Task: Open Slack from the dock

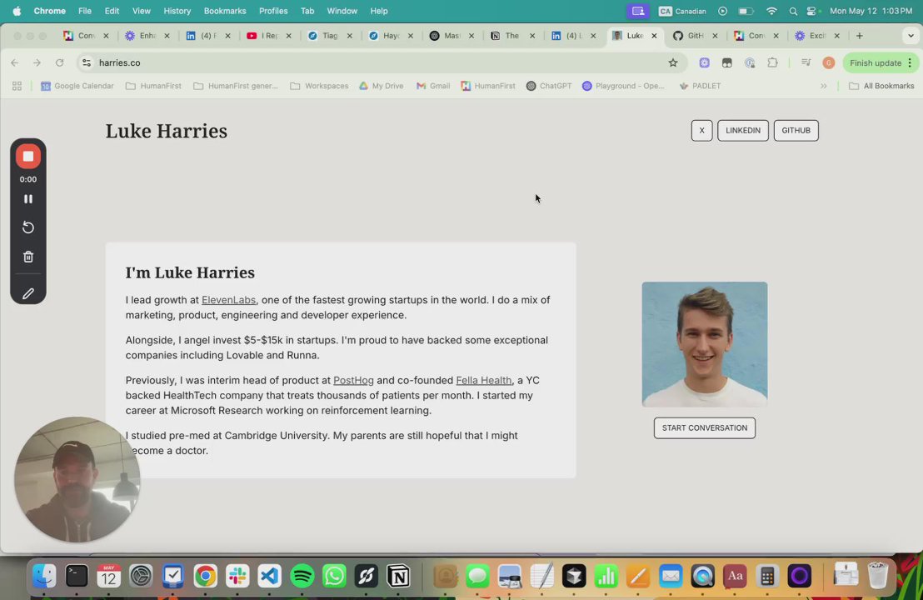Action: 237,576
